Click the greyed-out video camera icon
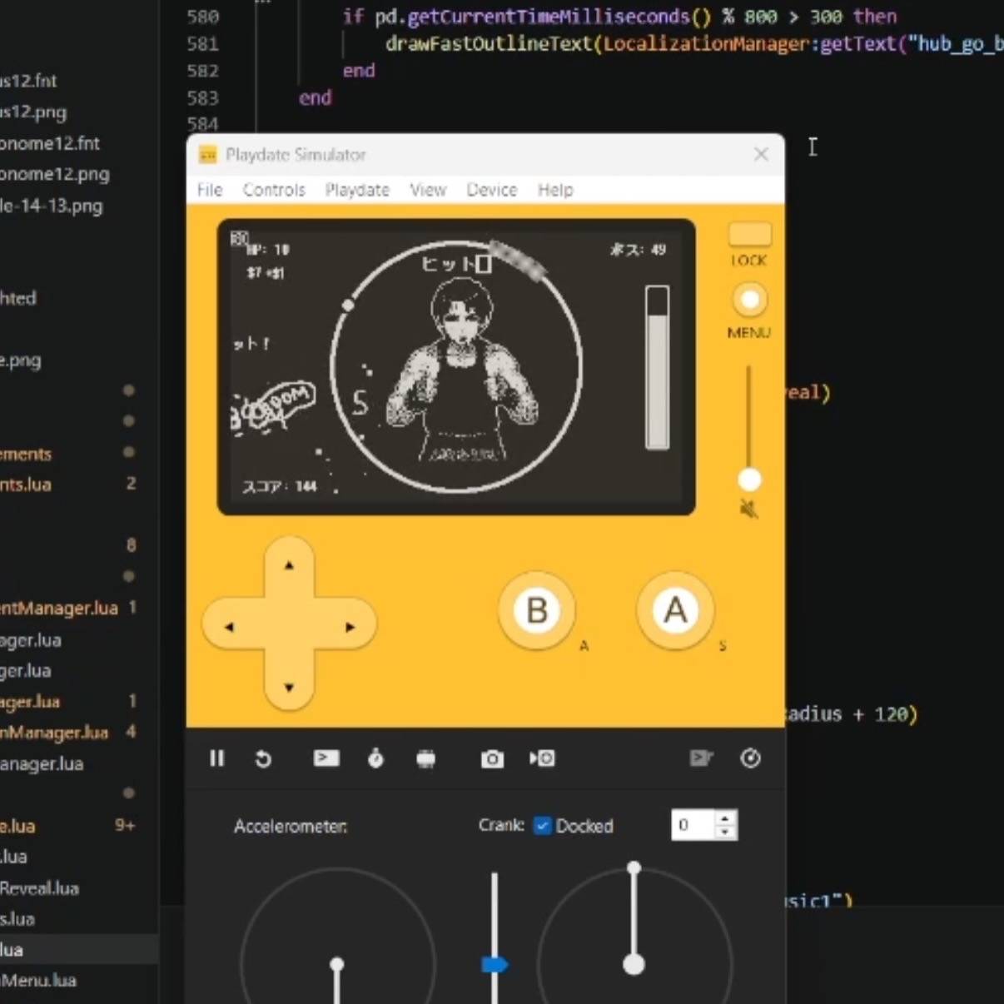 (x=701, y=758)
